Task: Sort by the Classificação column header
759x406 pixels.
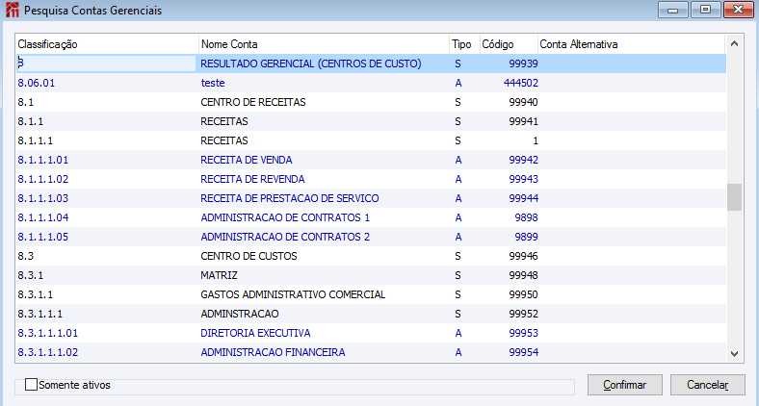Action: [107, 44]
